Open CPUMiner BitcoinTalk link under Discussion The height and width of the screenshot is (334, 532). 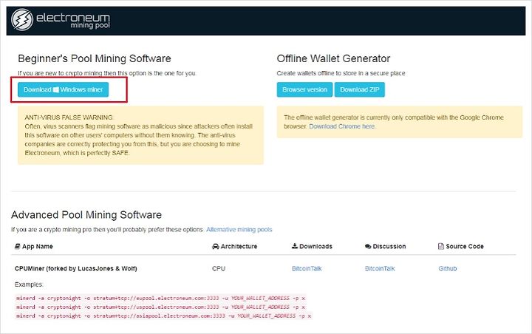[380, 268]
